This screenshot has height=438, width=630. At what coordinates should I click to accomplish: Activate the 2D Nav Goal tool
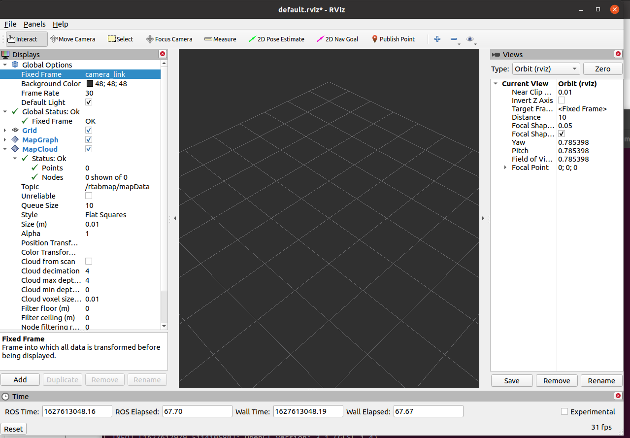pos(337,39)
